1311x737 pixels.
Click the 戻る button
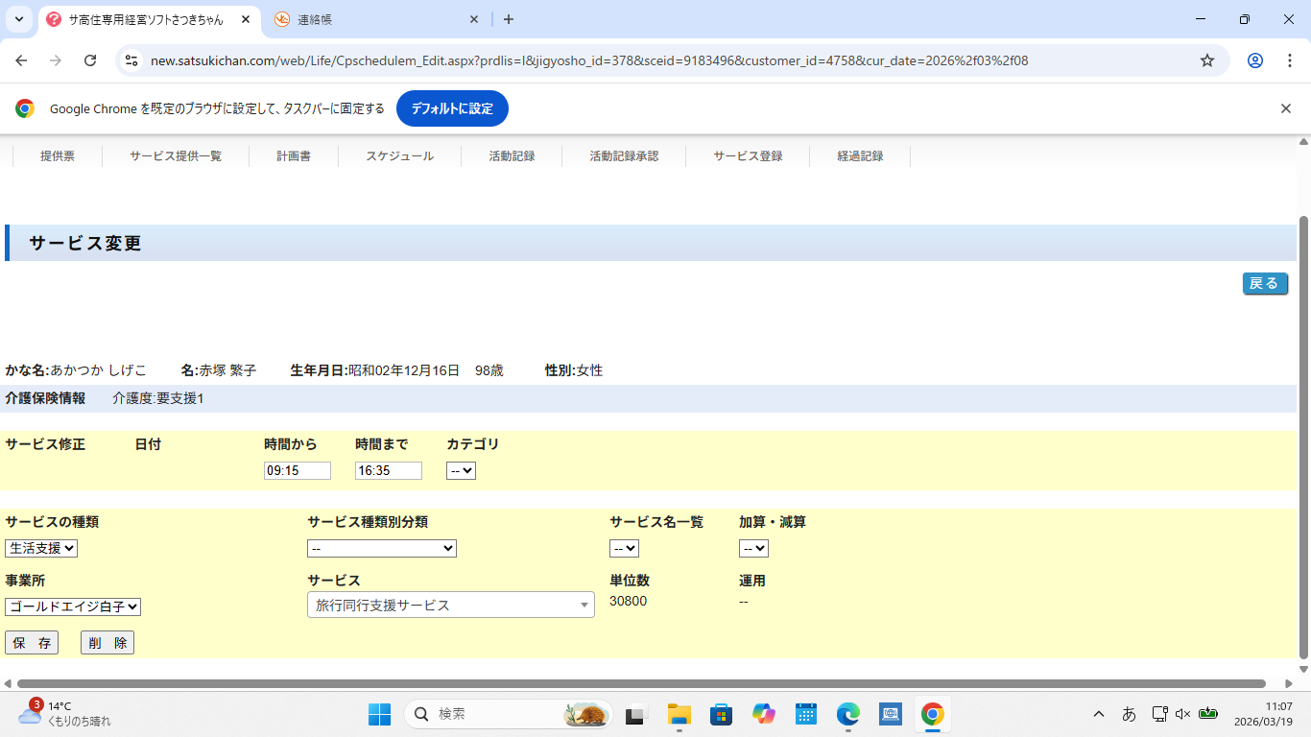[x=1264, y=283]
